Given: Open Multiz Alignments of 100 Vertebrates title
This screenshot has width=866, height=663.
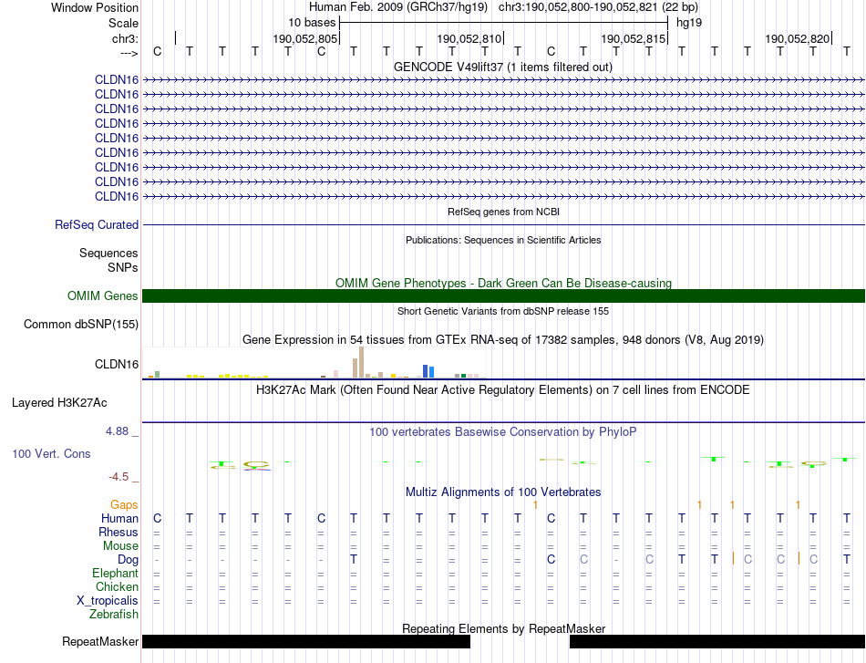Looking at the screenshot, I should [x=503, y=492].
